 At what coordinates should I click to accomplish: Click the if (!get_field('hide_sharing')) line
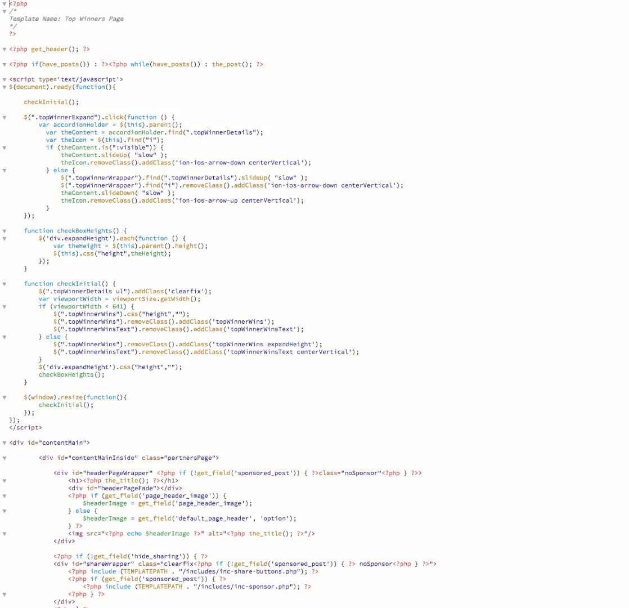click(131, 557)
